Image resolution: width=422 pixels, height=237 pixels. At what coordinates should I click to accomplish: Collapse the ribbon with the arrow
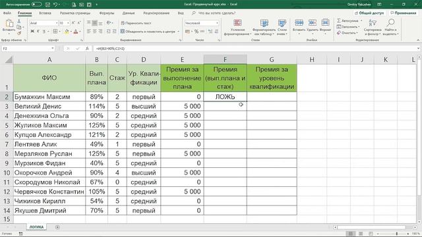point(418,40)
